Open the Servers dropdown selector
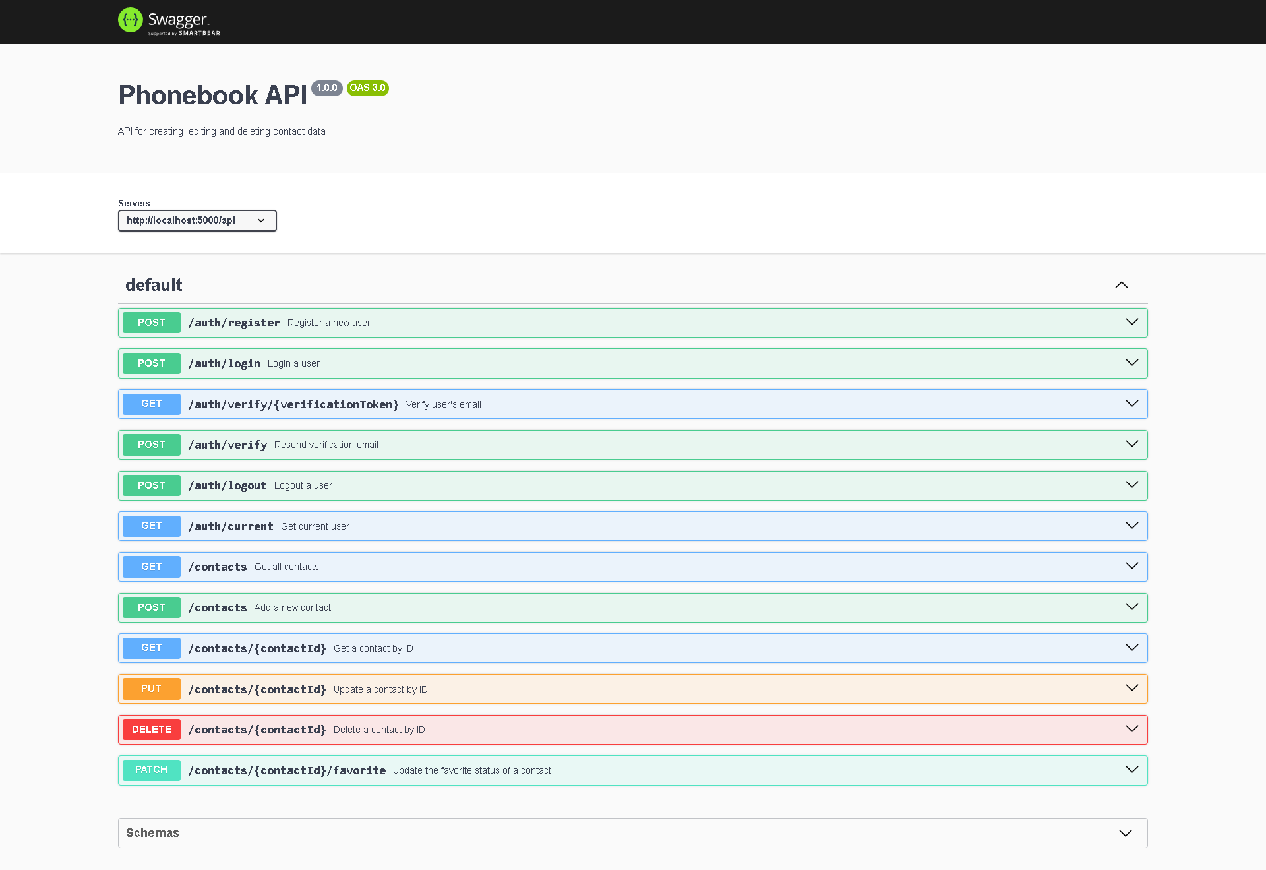Image resolution: width=1266 pixels, height=870 pixels. pyautogui.click(x=197, y=220)
